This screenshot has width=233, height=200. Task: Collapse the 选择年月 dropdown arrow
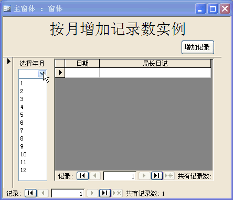point(42,74)
